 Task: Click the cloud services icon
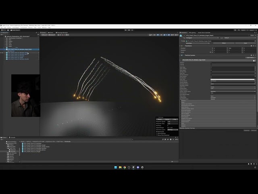(x=8, y=30)
